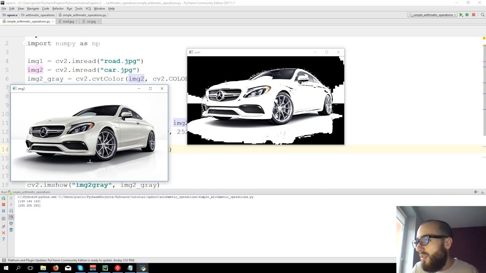The image size is (486, 273).
Task: Toggle tool window buttons in status bar
Action: pos(3,260)
